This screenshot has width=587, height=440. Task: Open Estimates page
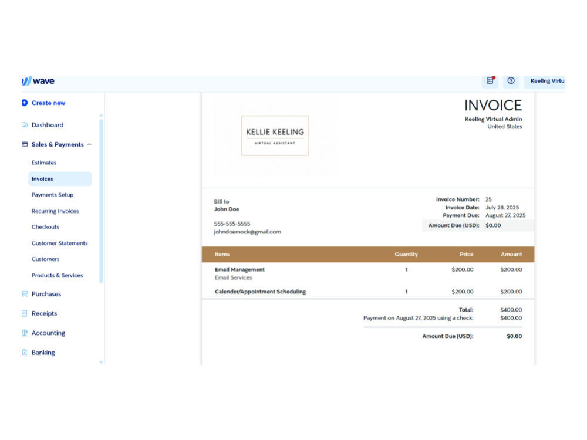44,163
